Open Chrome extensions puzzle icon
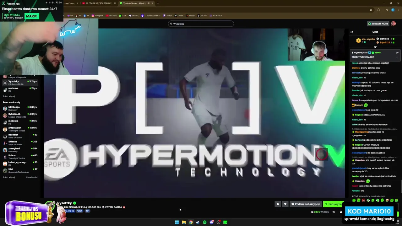The height and width of the screenshot is (226, 402). pyautogui.click(x=378, y=10)
